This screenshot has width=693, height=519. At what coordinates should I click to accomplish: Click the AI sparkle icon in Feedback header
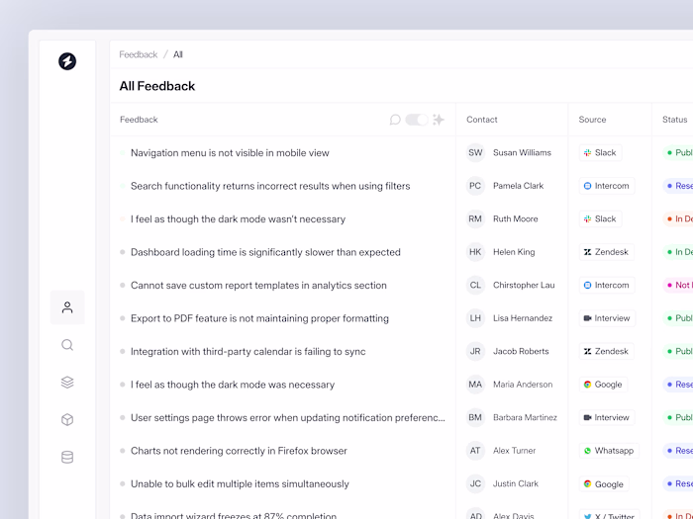439,120
